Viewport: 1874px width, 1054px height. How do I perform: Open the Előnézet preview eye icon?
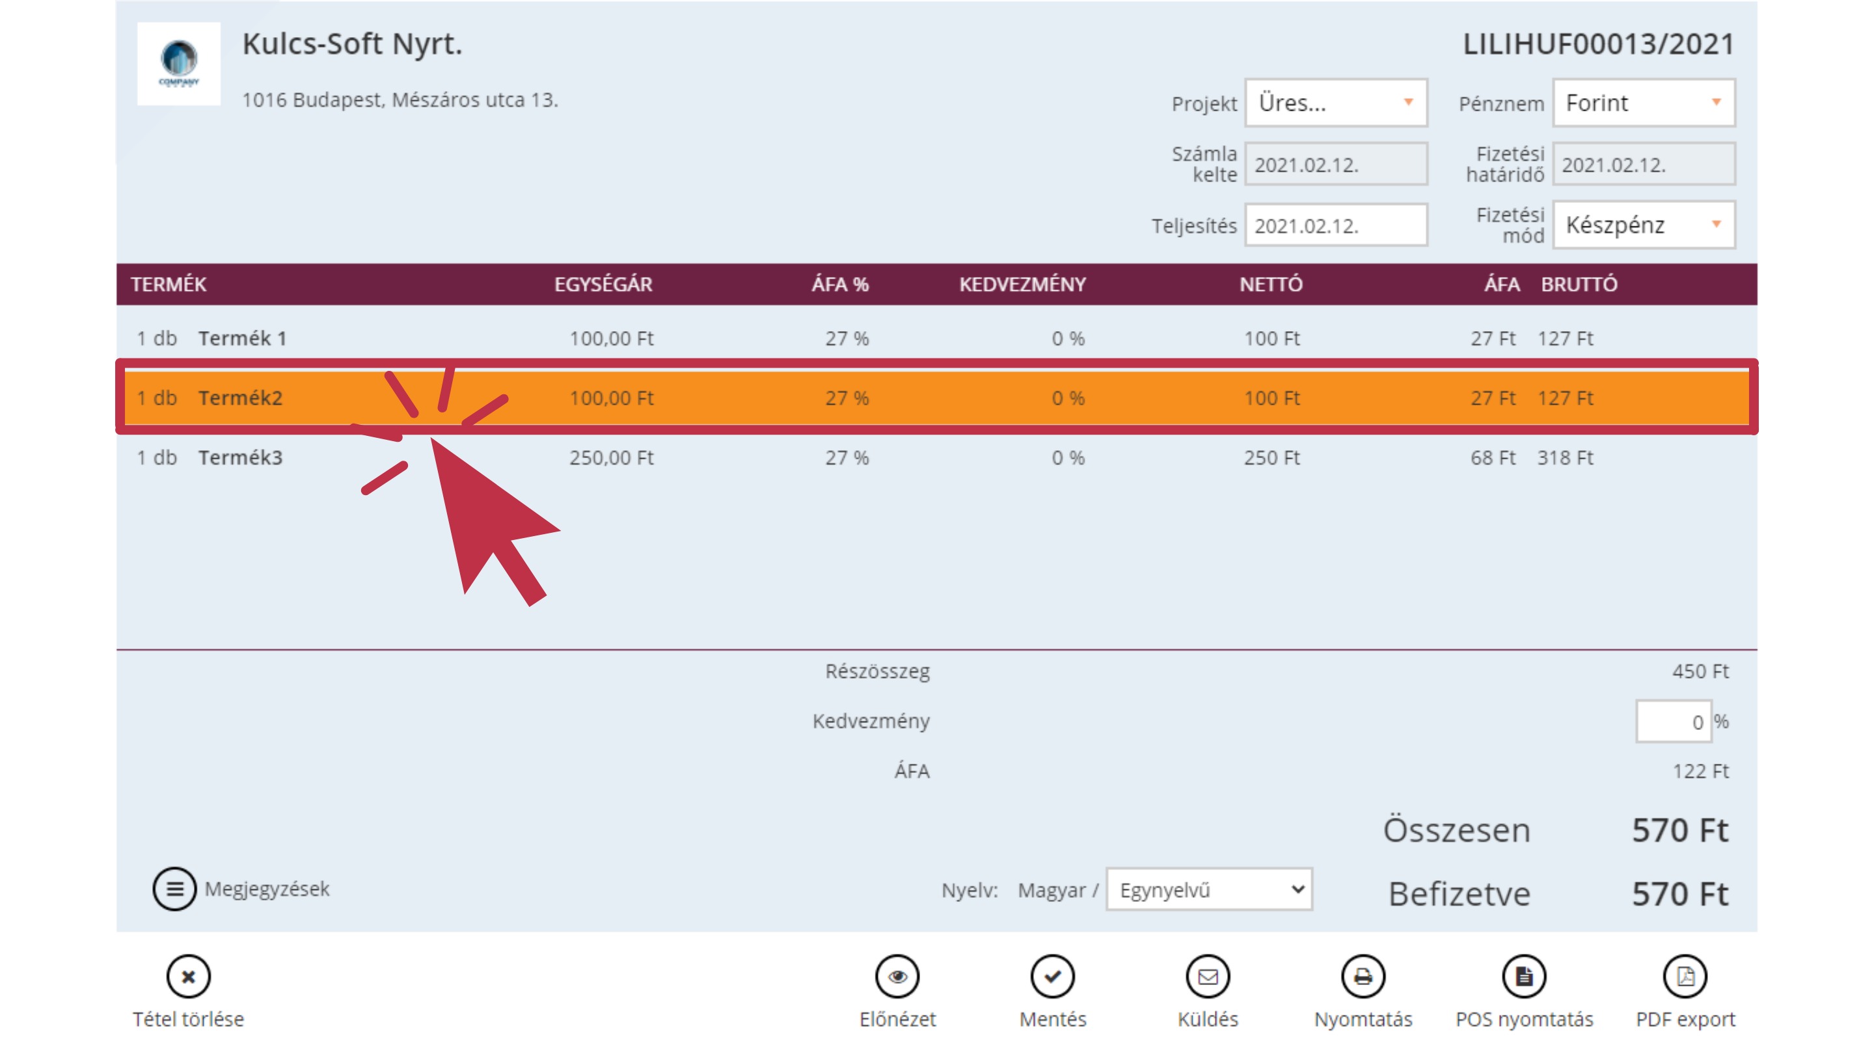tap(897, 976)
